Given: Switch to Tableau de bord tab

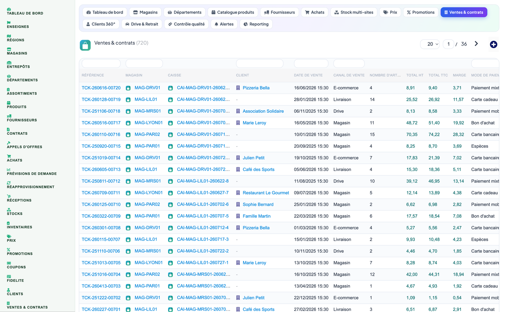Looking at the screenshot, I should coord(105,12).
